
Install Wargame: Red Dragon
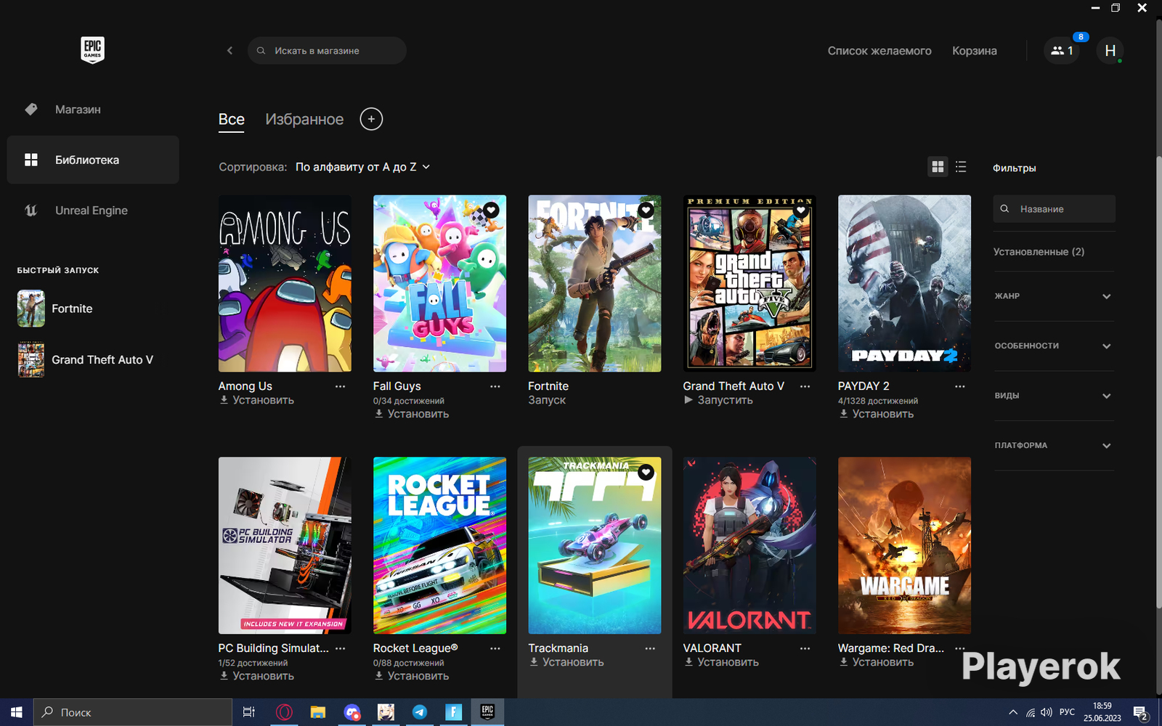[x=877, y=662]
